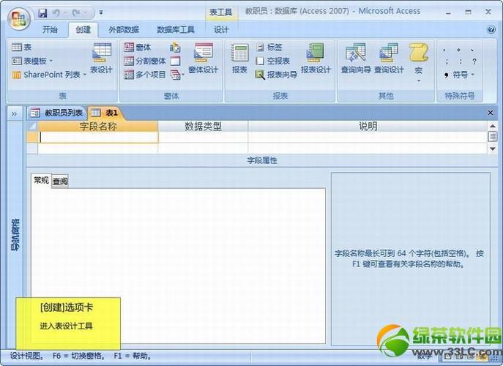Click the 多个项目 button
The height and width of the screenshot is (366, 503).
[145, 75]
